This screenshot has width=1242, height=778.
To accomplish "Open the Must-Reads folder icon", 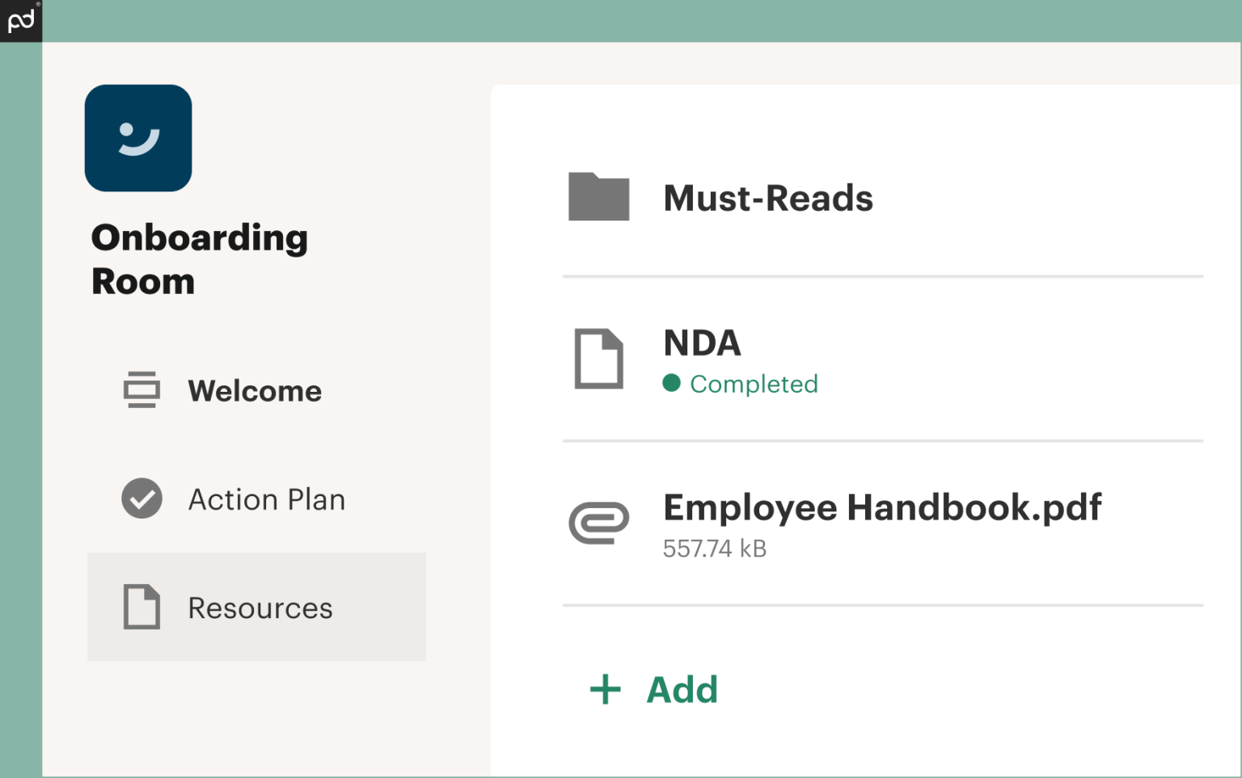I will (598, 196).
